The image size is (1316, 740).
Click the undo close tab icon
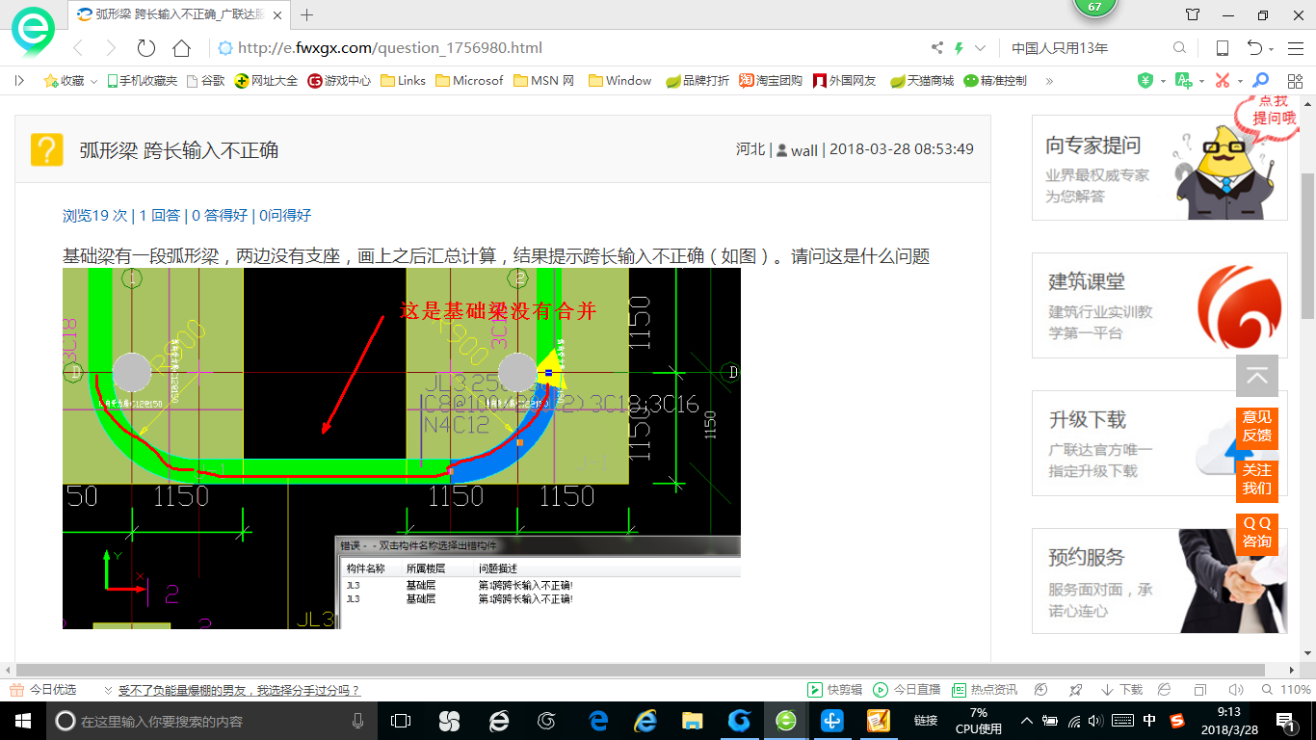click(x=1254, y=48)
